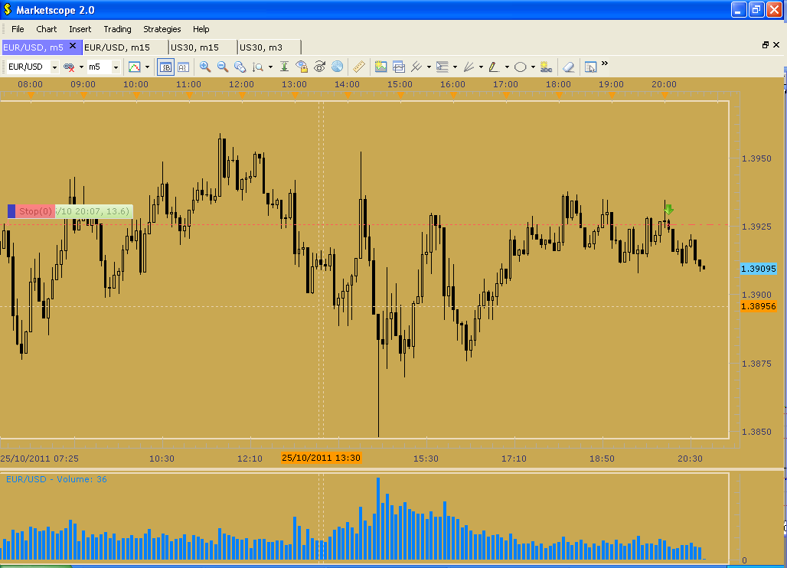Close the EUR/USD, m5 tab
Screen dimensions: 787x568
pyautogui.click(x=73, y=46)
